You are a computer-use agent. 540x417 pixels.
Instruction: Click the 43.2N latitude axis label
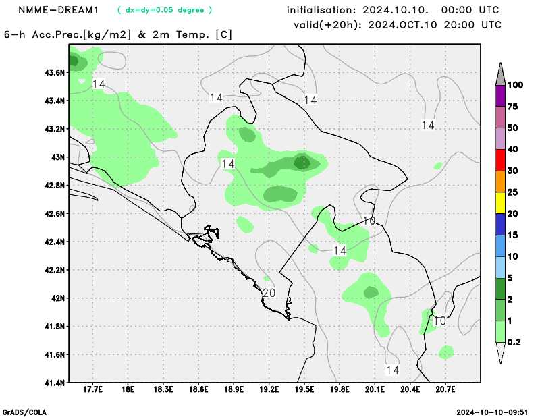[55, 129]
